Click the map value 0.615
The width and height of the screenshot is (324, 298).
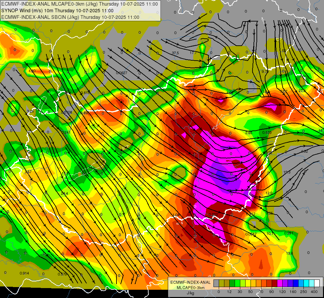point(85,93)
